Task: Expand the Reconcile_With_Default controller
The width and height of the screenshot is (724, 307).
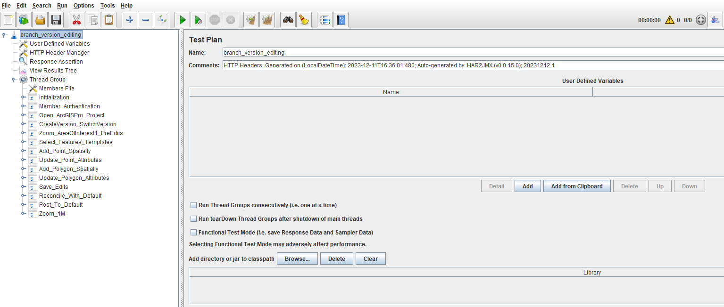Action: (x=23, y=196)
